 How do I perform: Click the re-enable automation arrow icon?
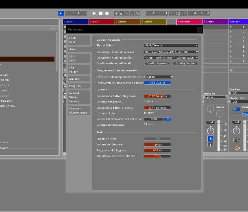click(x=127, y=13)
